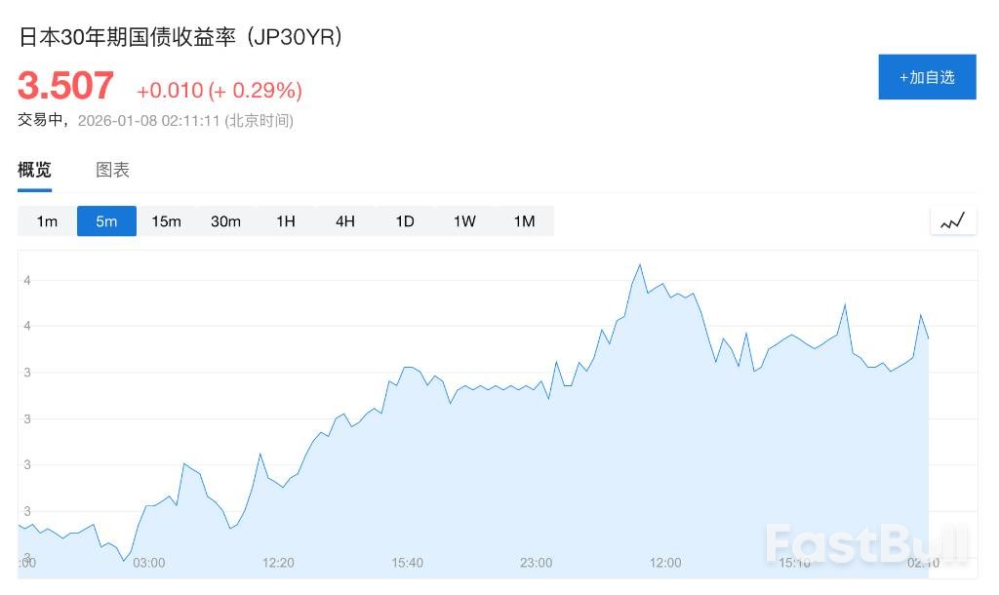Viewport: 999px width, 595px height.
Task: Open the 图表 tab
Action: [112, 170]
